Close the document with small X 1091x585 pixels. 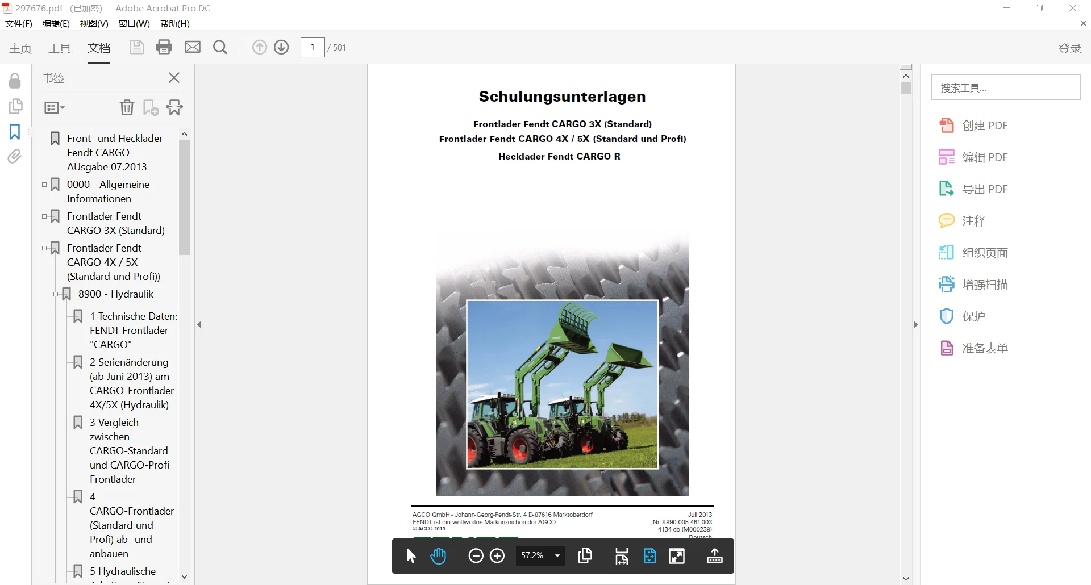[1083, 23]
